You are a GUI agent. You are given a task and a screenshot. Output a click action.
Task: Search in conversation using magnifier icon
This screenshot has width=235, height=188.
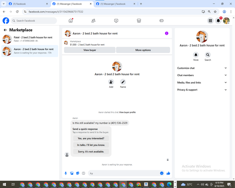click(x=208, y=55)
